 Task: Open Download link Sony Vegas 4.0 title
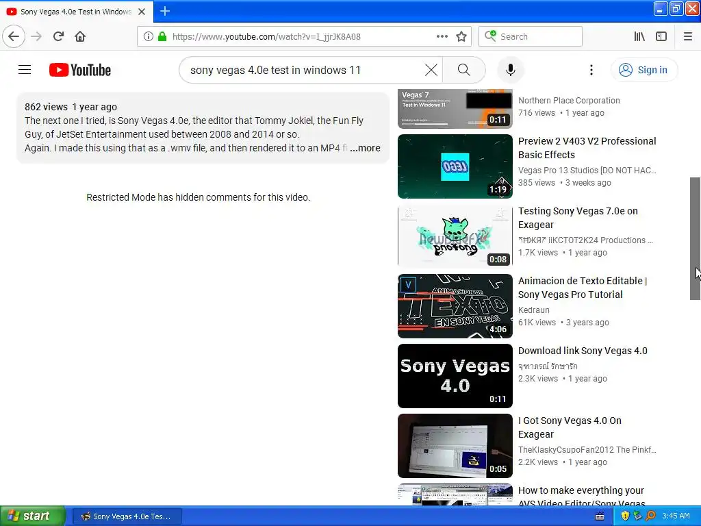click(583, 351)
